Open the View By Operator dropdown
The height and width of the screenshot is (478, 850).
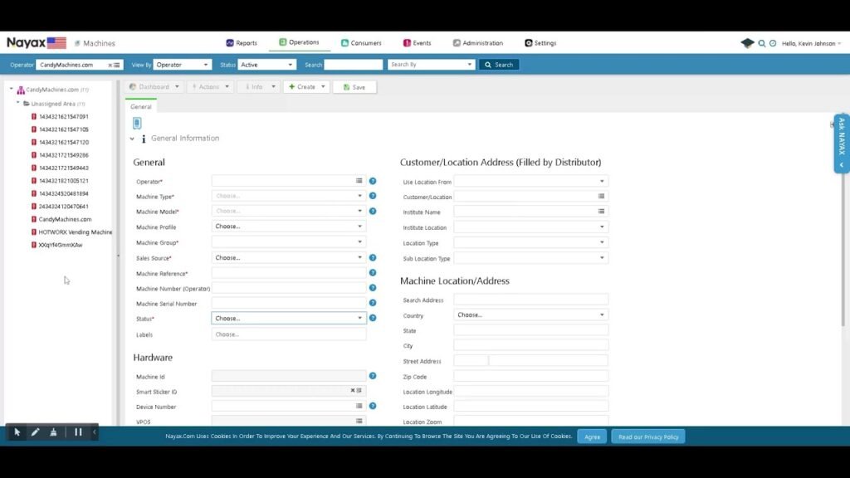tap(182, 65)
